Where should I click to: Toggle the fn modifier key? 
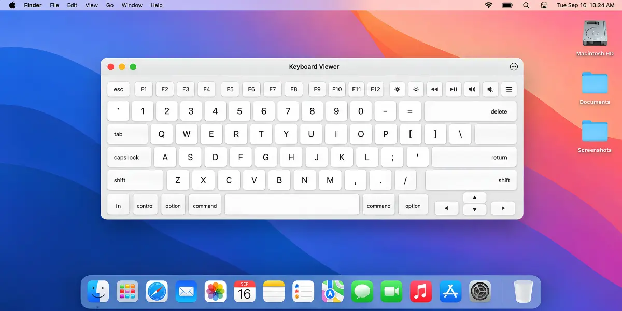coord(118,204)
